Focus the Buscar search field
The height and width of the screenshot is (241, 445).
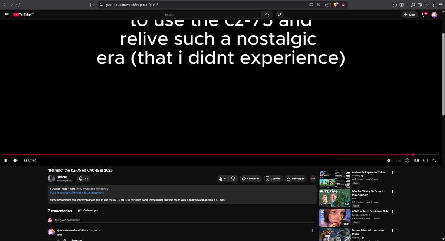point(211,14)
